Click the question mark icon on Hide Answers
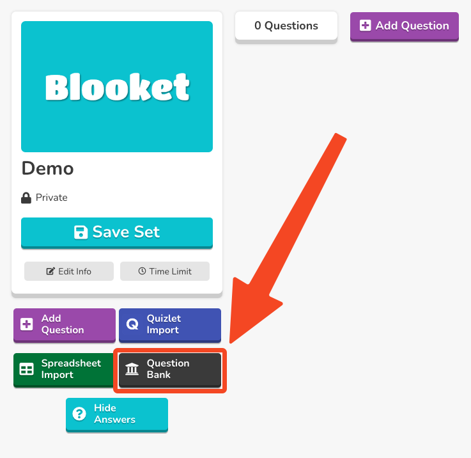The image size is (471, 458). tap(79, 414)
